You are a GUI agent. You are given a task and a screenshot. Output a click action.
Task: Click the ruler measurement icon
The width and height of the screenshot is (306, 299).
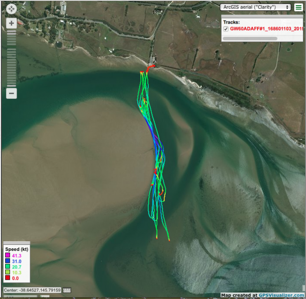[67, 290]
